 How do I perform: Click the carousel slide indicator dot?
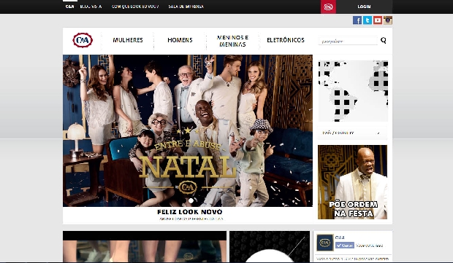[191, 200]
